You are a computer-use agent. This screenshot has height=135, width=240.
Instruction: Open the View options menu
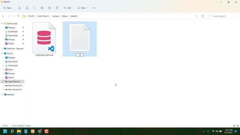pos(82,8)
